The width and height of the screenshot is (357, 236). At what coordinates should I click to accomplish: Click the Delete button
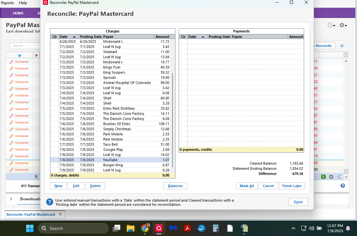click(x=95, y=186)
